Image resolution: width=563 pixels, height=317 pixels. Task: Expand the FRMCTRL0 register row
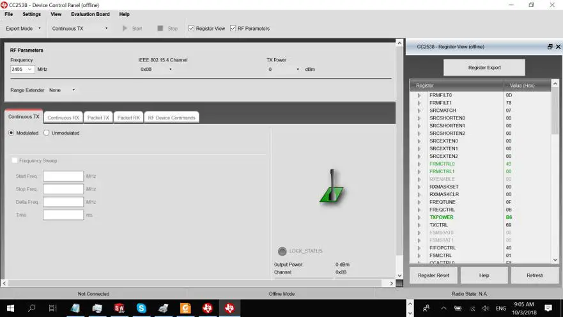coord(419,164)
